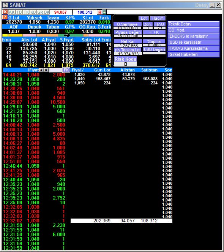The height and width of the screenshot is (252, 224).
Task: Click the orange question mark icon near G.Lot
Action: tap(5, 17)
